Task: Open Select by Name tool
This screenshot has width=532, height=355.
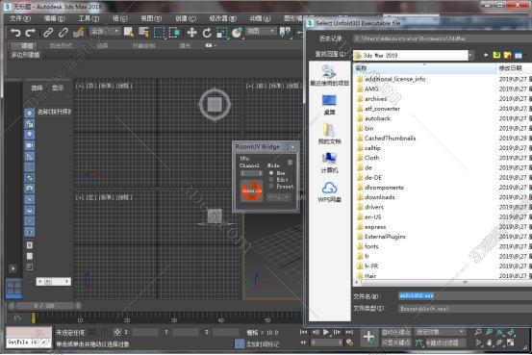Action: tap(143, 33)
